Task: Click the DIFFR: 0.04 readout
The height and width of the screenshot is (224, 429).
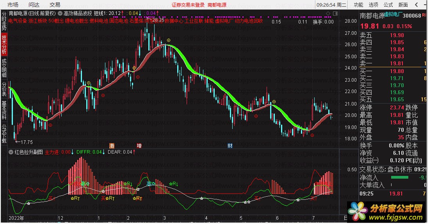Action: (x=89, y=152)
